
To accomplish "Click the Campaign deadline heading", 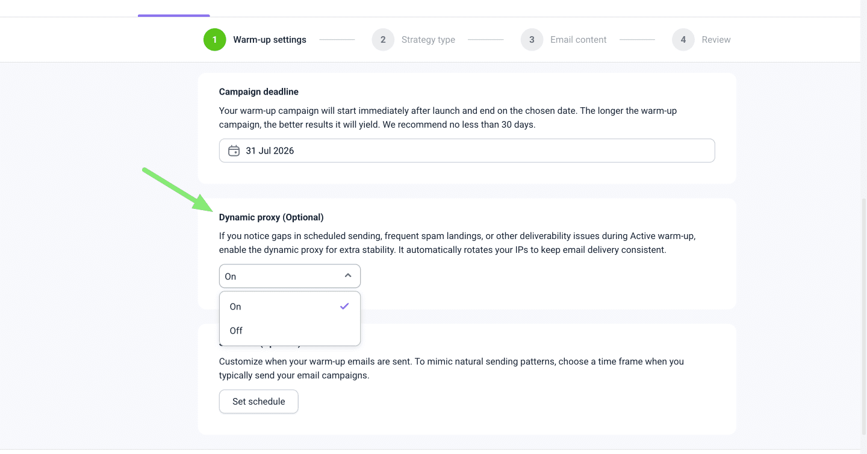I will point(259,92).
